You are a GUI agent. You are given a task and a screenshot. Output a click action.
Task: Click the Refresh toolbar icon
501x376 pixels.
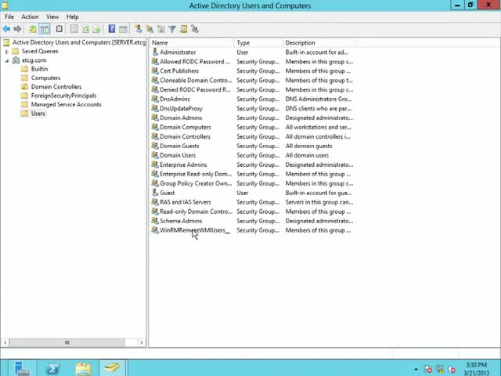(85, 29)
